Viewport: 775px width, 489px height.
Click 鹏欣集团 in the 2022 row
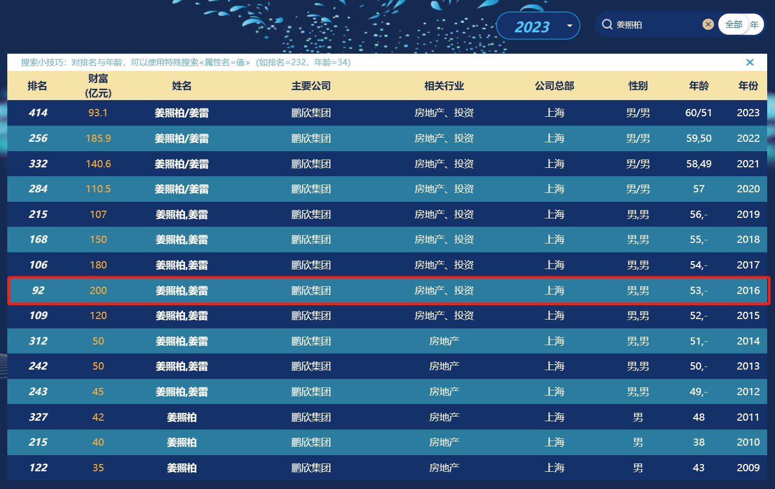tap(311, 138)
